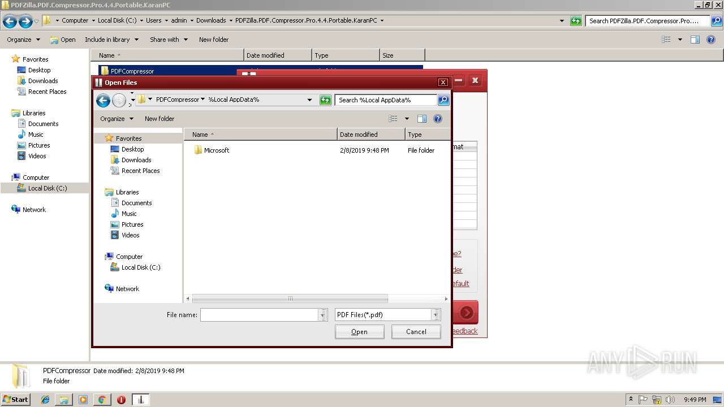This screenshot has height=407, width=724.
Task: Select Network in dialog sidebar
Action: click(127, 289)
